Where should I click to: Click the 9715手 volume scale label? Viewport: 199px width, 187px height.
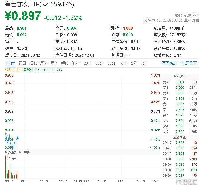click(x=10, y=158)
